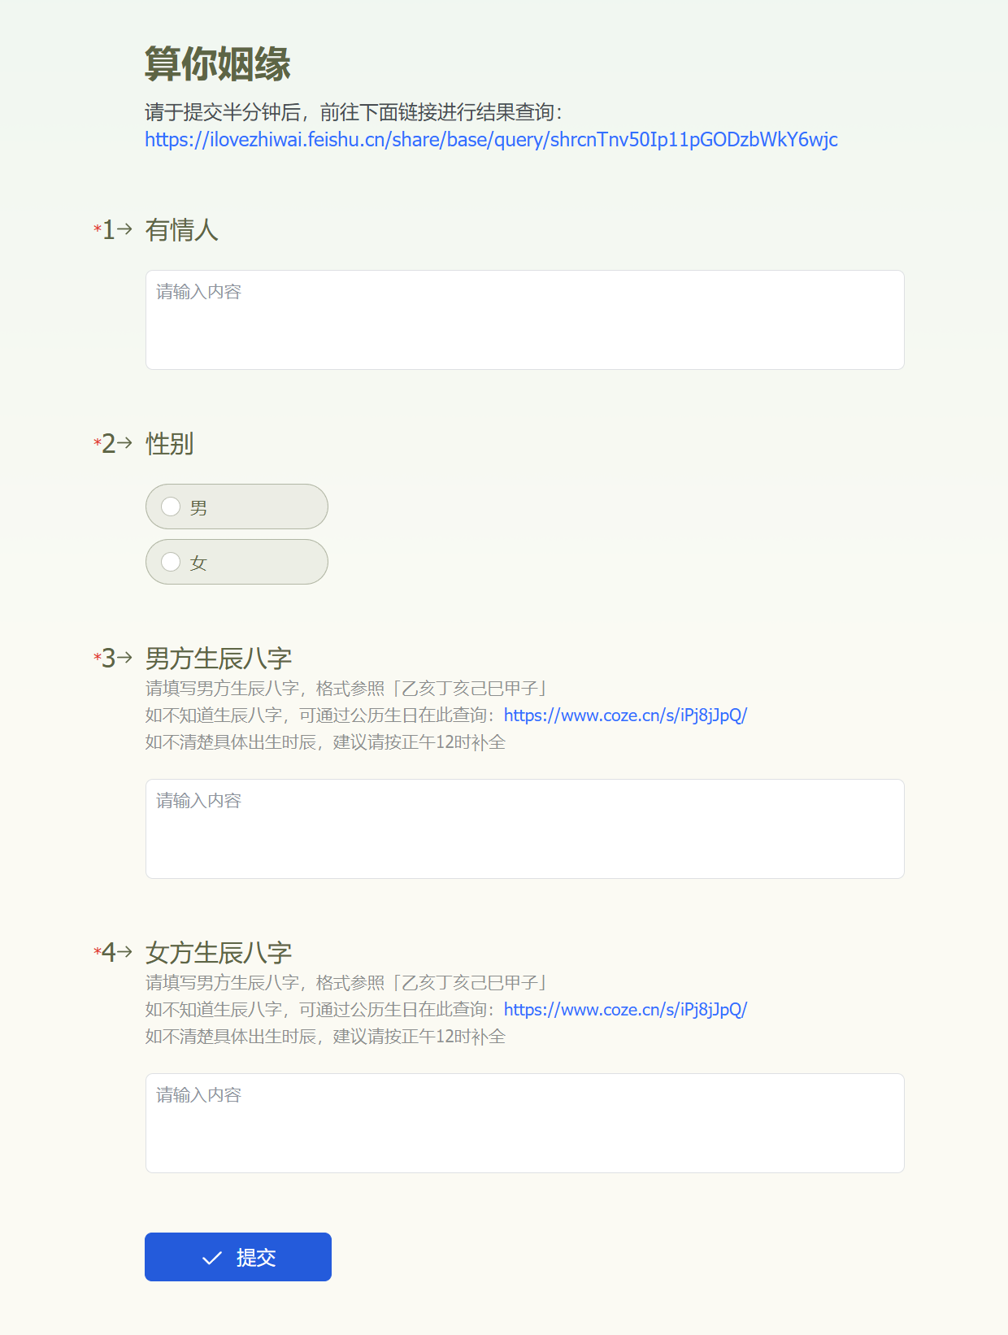Click the arrow icon beside question 2
Screen dimensions: 1008x1335
124,443
